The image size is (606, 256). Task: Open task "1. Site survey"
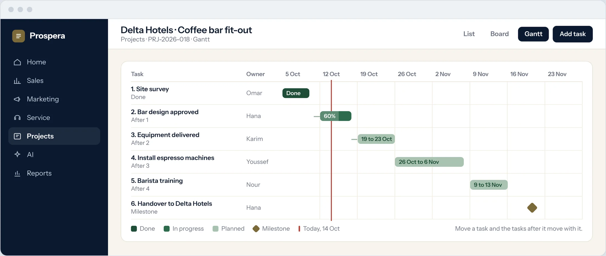tap(150, 89)
